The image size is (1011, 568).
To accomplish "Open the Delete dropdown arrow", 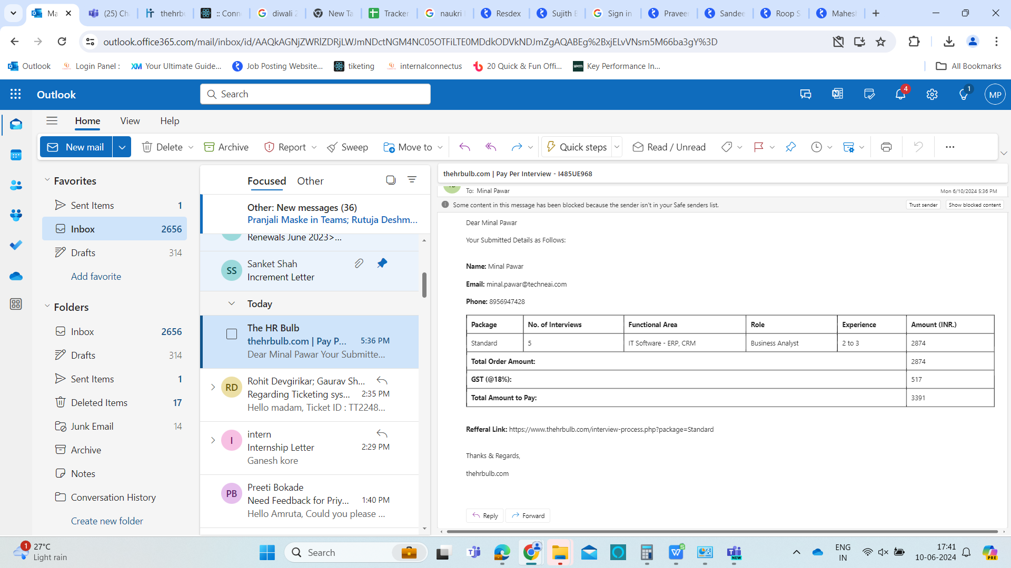I will (x=191, y=147).
